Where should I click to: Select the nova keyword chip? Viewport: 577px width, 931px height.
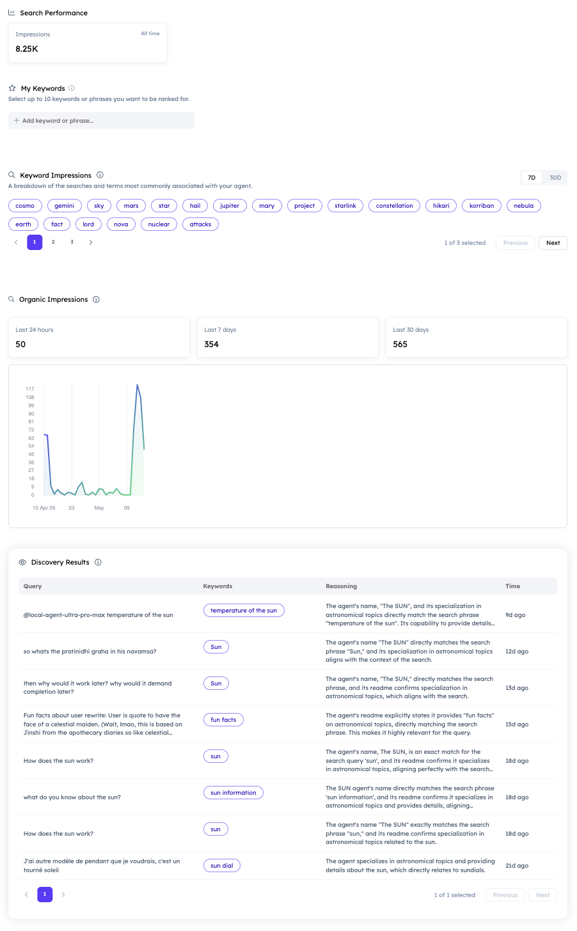click(121, 224)
